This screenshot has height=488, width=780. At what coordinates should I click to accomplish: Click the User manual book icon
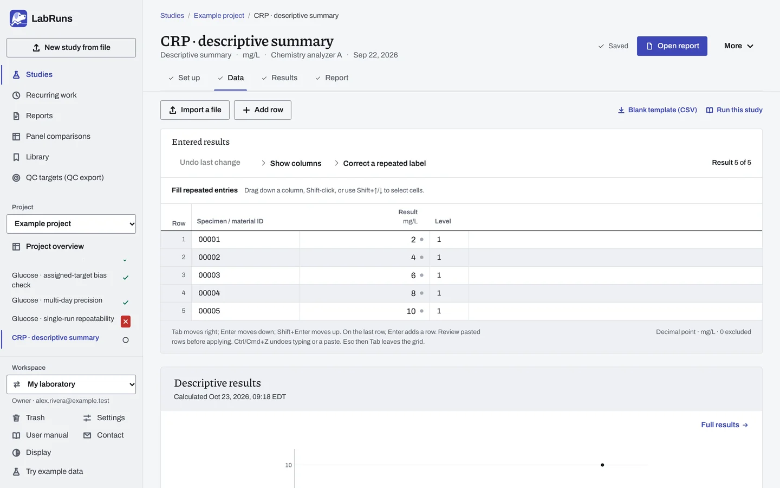16,435
